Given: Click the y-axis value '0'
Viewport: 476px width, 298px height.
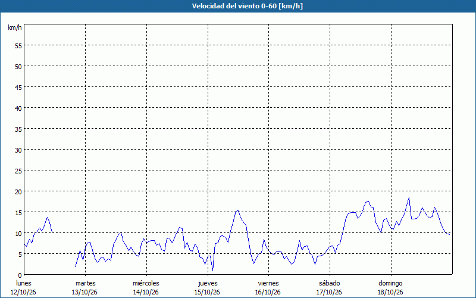Looking at the screenshot, I should pyautogui.click(x=20, y=275).
